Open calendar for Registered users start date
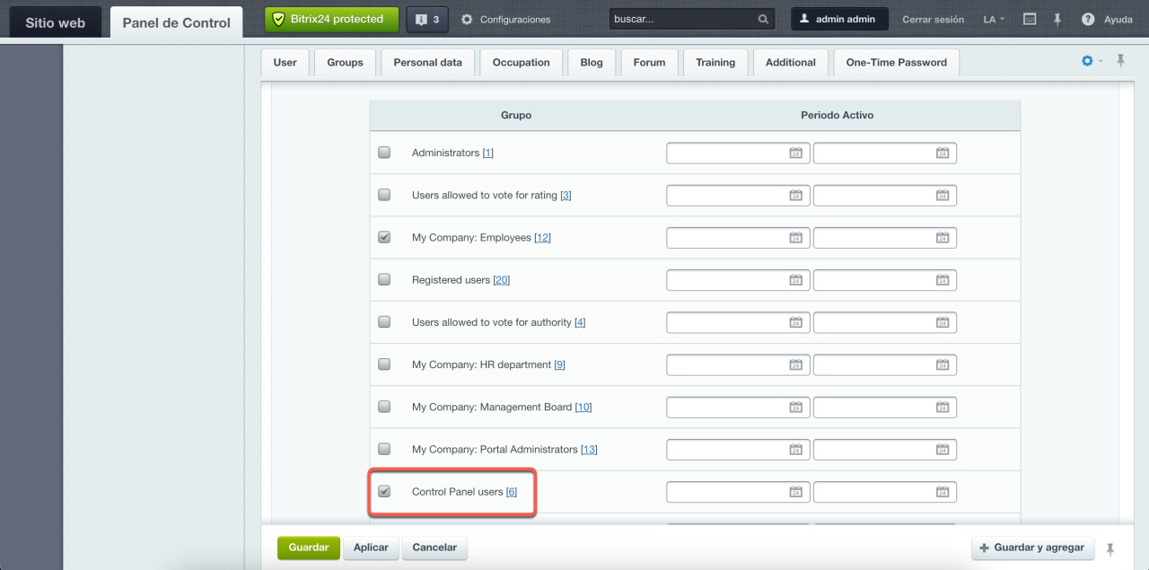This screenshot has height=570, width=1149. 795,280
